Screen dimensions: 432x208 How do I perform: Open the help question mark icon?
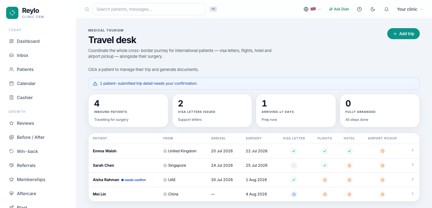[359, 9]
